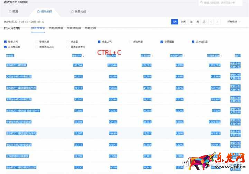Enable the 搜索热度 checkbox
Viewport: 249px width, 174px height.
coord(37,42)
